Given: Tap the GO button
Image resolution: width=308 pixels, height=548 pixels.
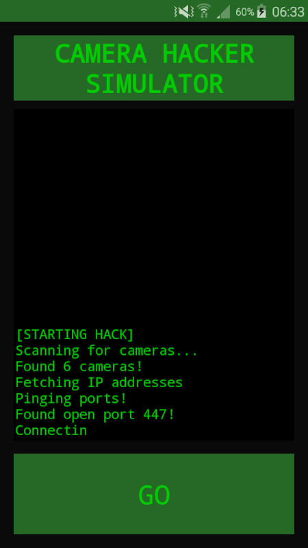Looking at the screenshot, I should pos(153,494).
